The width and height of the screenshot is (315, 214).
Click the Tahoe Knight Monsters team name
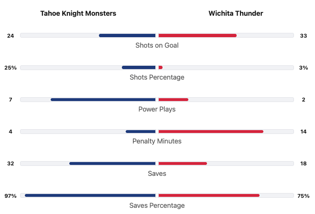point(78,13)
